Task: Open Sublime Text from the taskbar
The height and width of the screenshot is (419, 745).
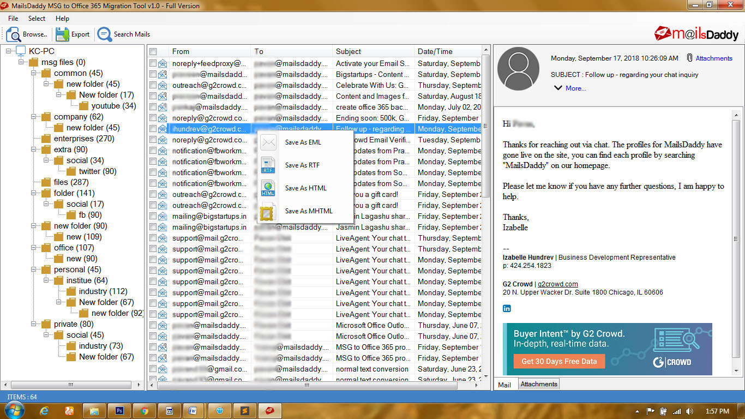Action: (x=245, y=411)
